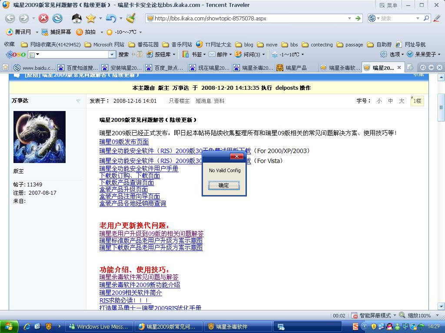Screen dimensions: 445x333
Task: Click 捕捉屏幕 screen capture tool
Action: pyautogui.click(x=56, y=32)
